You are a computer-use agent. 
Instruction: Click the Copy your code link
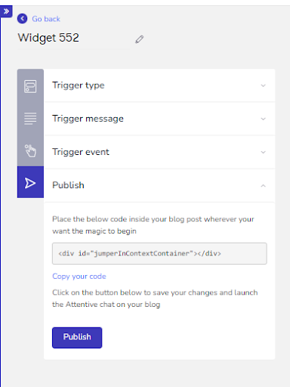[79, 277]
